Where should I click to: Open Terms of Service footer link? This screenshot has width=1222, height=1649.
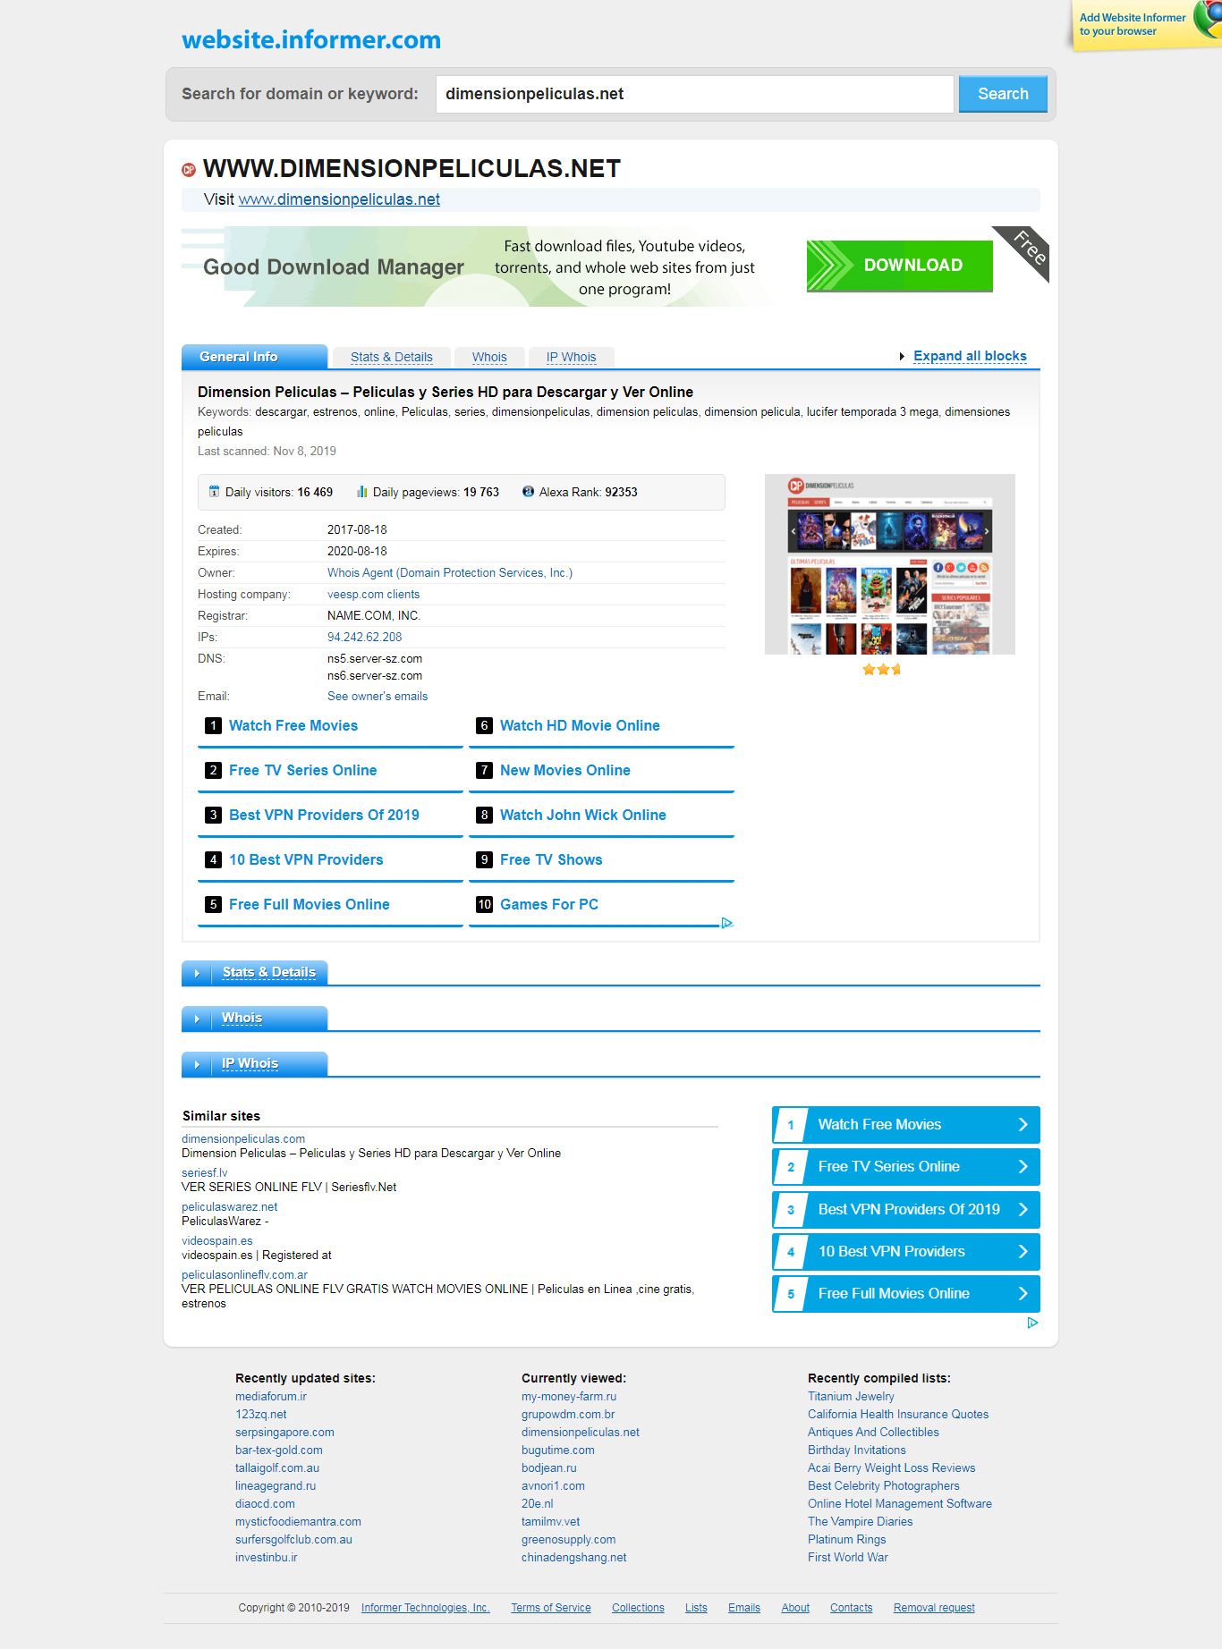coord(551,1608)
